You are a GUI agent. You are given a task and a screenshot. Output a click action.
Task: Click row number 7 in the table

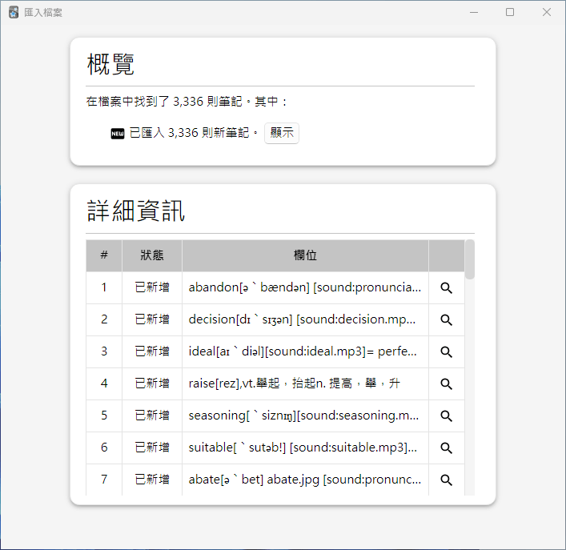(104, 480)
